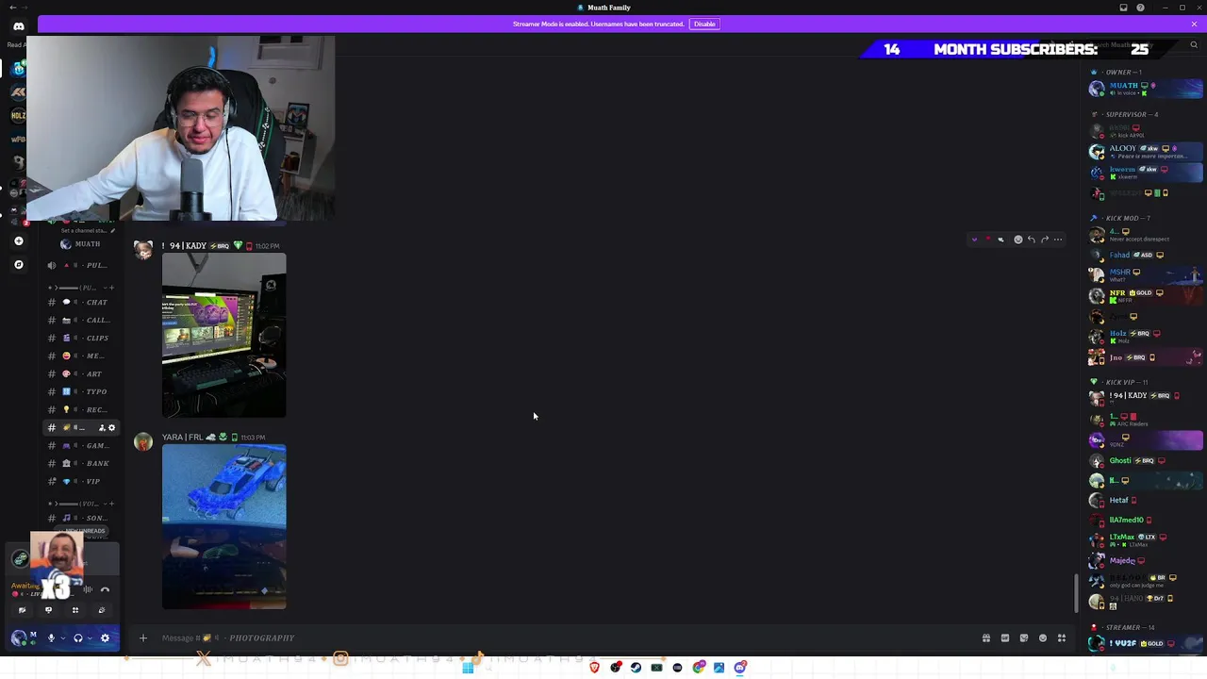
Task: Open the CHAT text channel
Action: pos(82,302)
